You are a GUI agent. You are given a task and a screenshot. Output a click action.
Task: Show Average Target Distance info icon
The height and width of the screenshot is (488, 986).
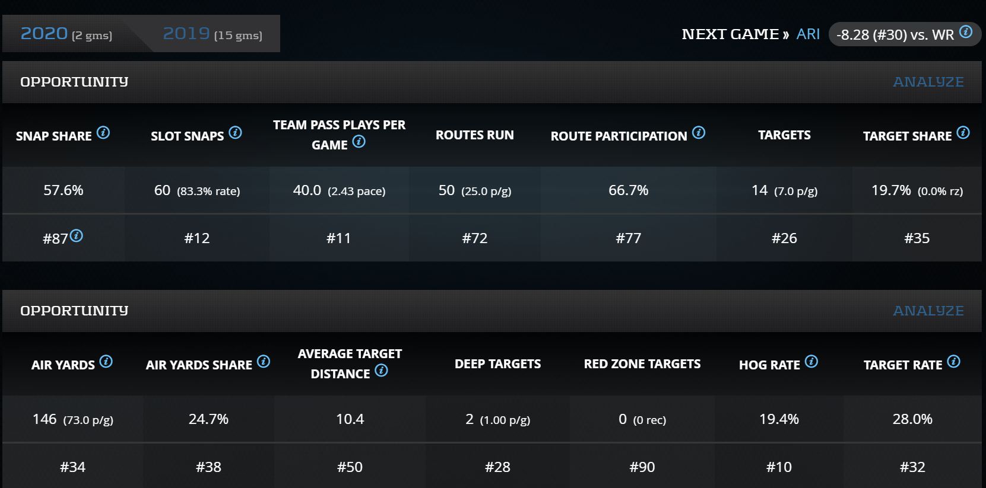(382, 371)
